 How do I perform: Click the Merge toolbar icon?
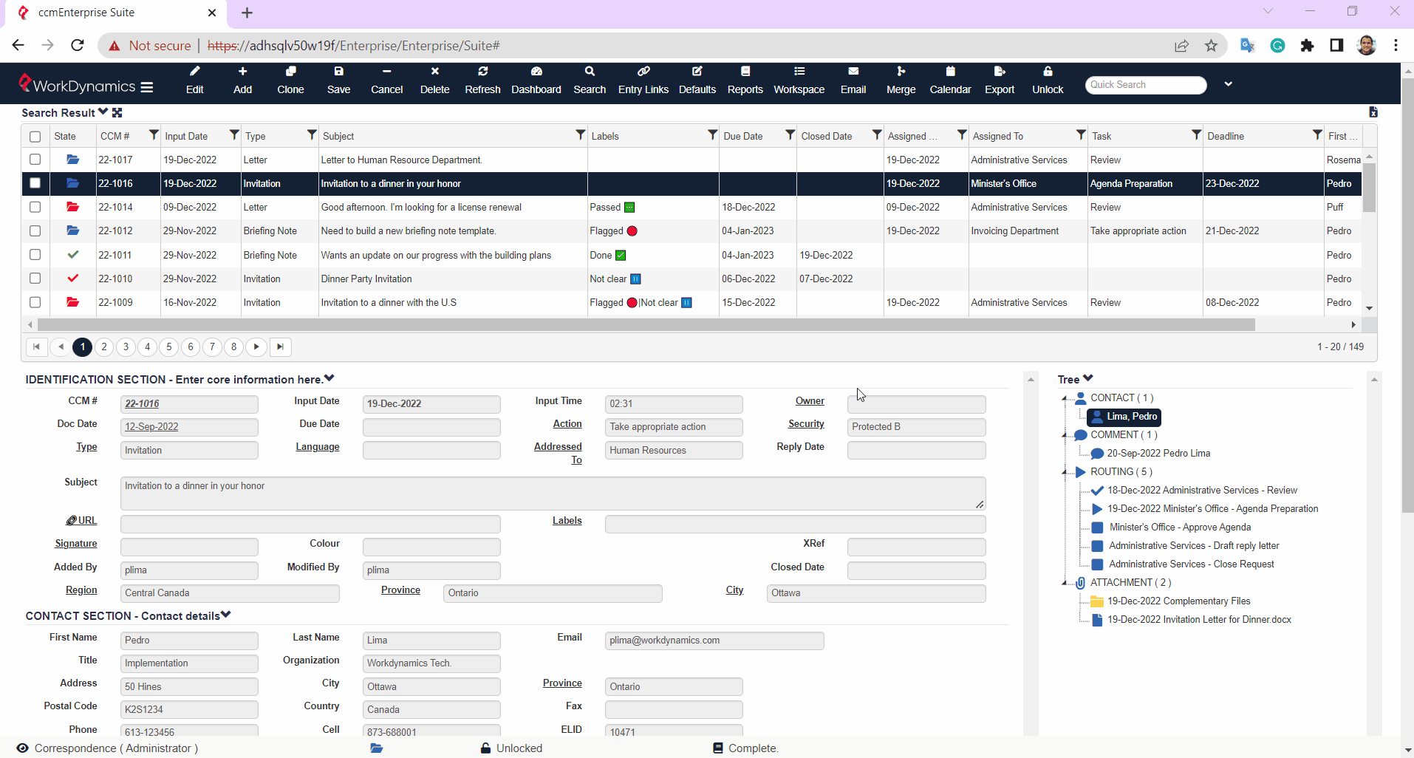pyautogui.click(x=901, y=80)
